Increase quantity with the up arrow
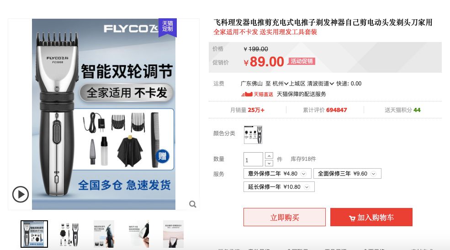The image size is (450, 250). [269, 156]
